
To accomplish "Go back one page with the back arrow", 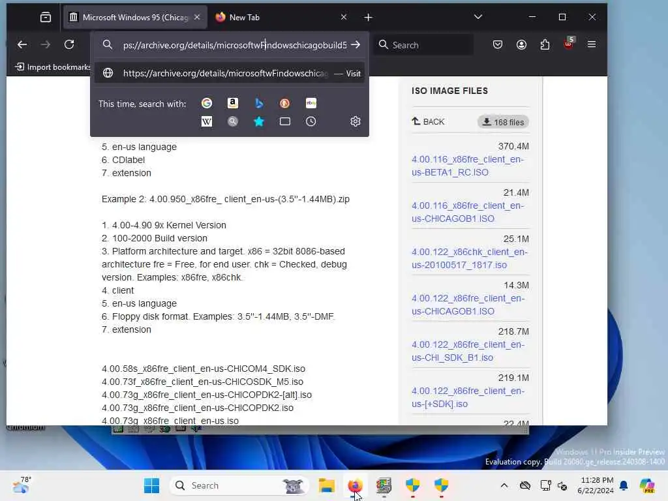I will (x=22, y=44).
